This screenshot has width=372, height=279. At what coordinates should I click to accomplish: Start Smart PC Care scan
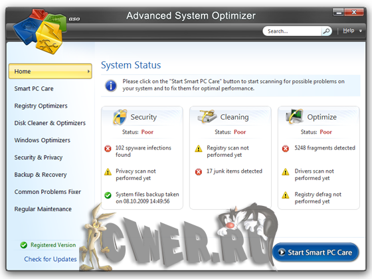[316, 252]
